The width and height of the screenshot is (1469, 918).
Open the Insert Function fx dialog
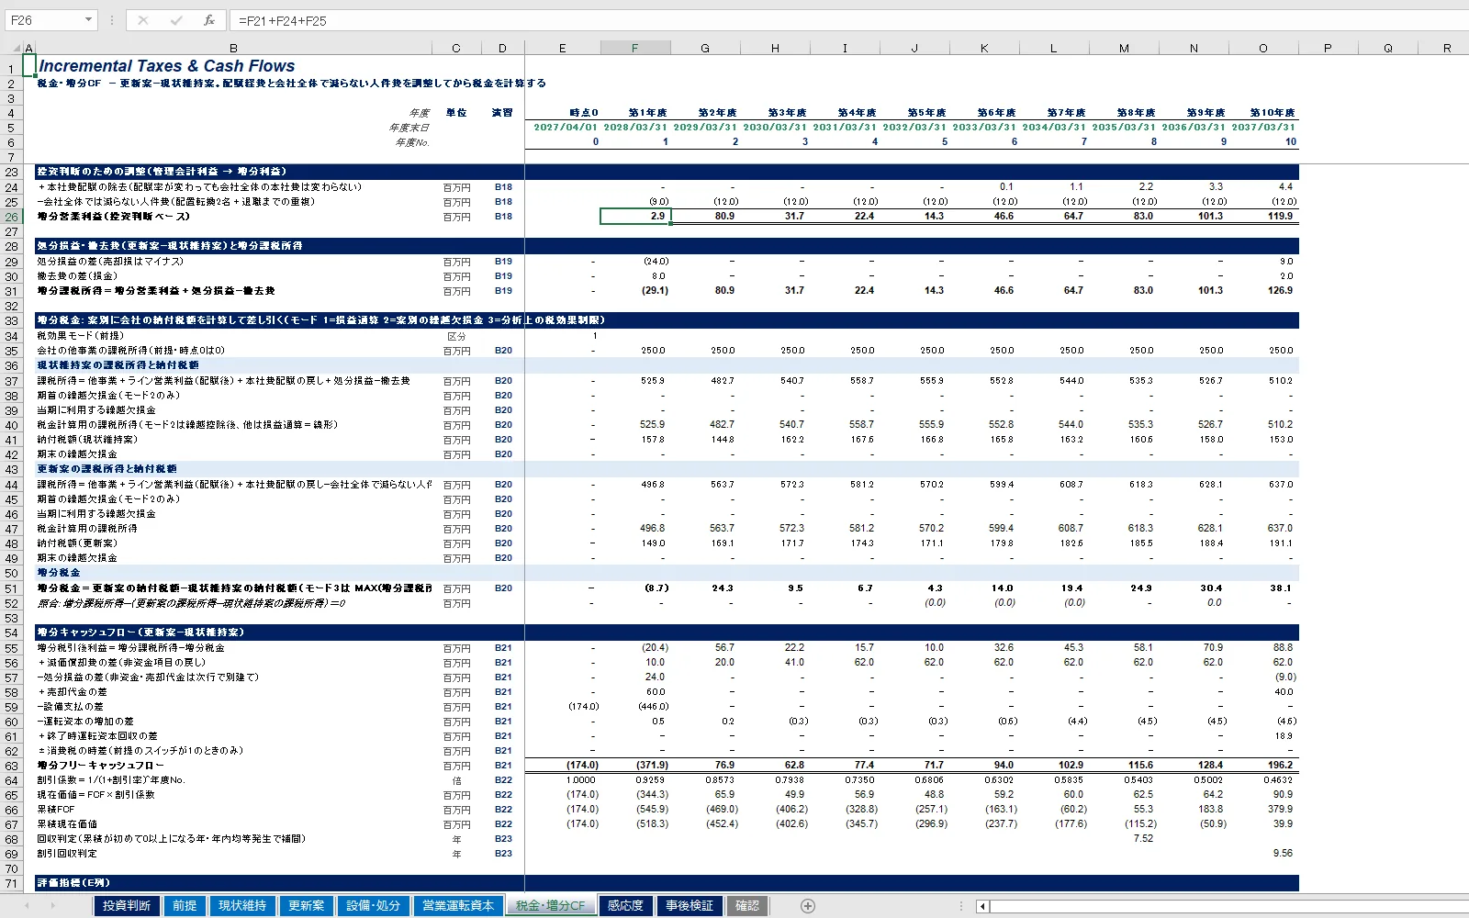coord(209,20)
